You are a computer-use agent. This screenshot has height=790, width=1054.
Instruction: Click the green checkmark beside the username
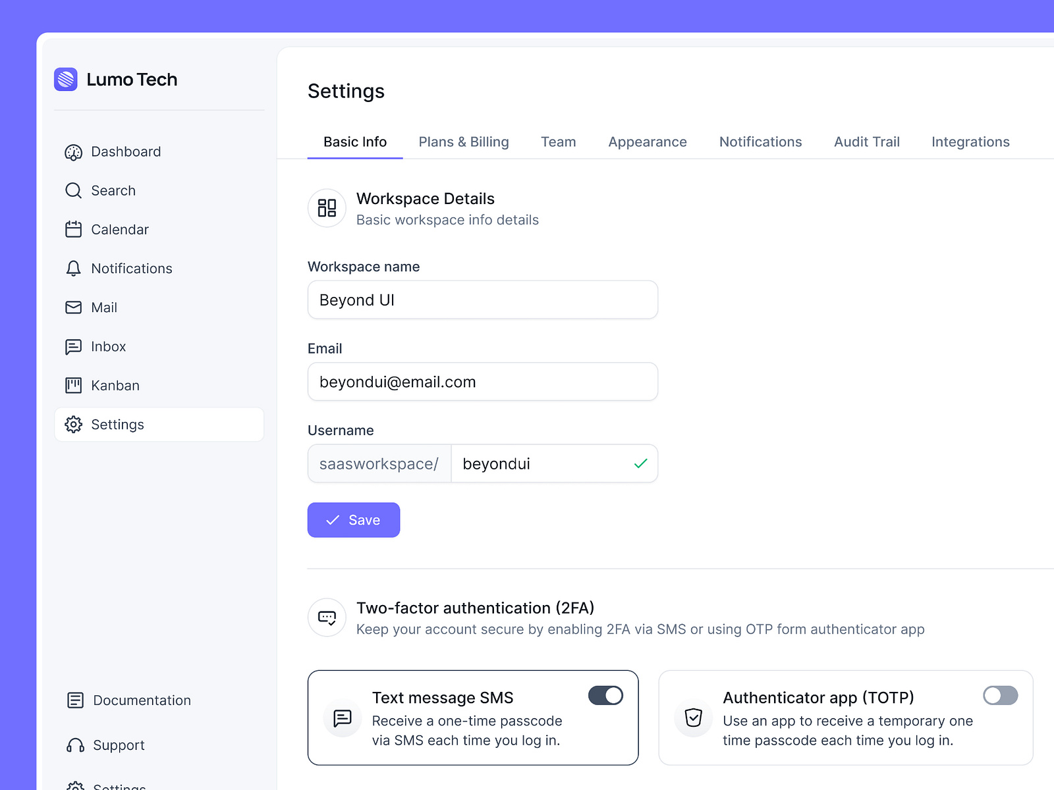[639, 463]
